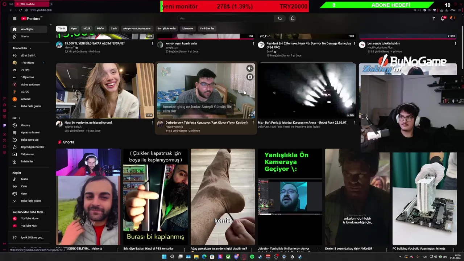Open the account avatar menu
Viewport: 464px width, 261px height.
(x=452, y=18)
